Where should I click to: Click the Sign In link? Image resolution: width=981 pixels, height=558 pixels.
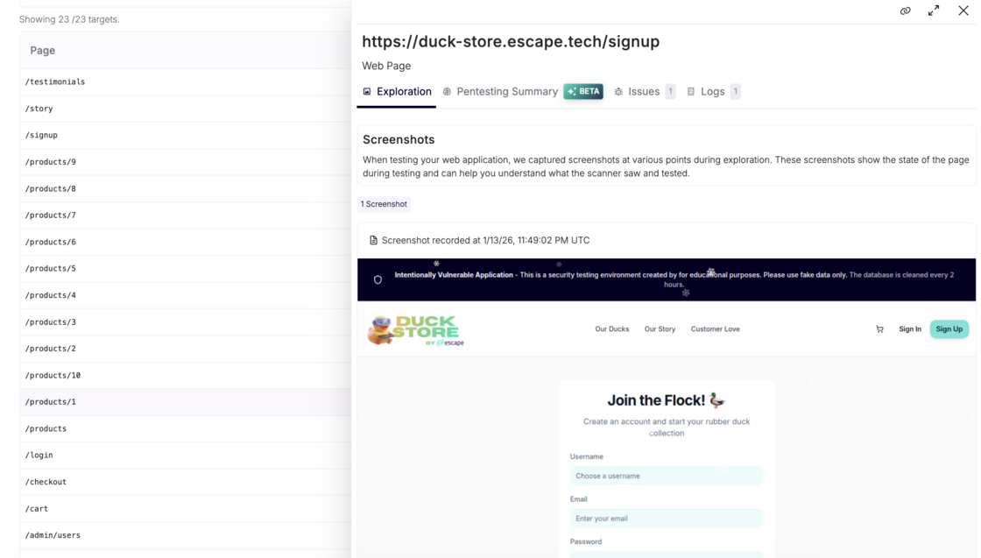[909, 329]
